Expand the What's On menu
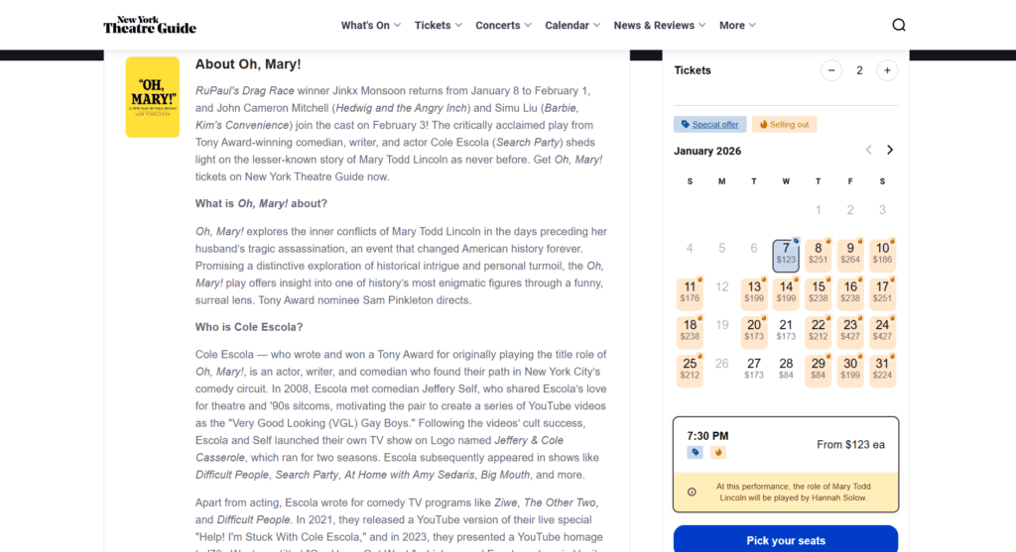This screenshot has height=552, width=1016. (x=371, y=25)
